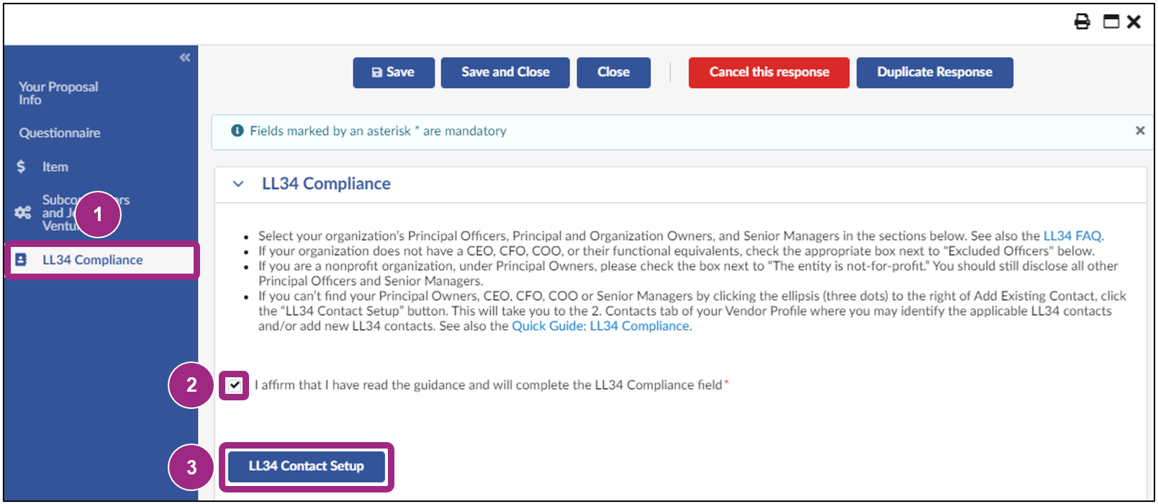Close the response window with X

pos(1134,22)
